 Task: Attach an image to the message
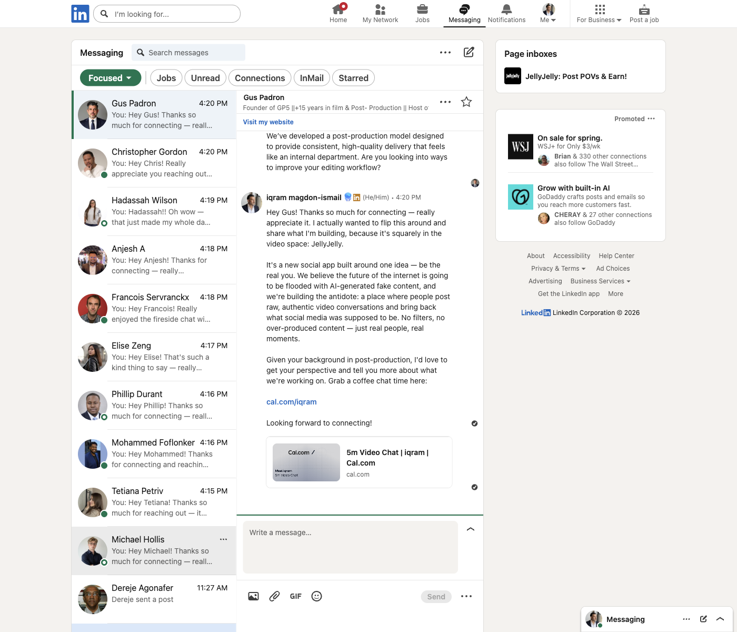[x=253, y=596]
